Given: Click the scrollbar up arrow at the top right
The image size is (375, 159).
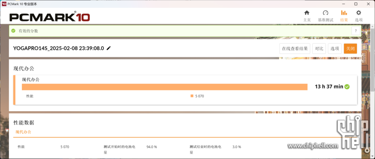Looking at the screenshot, I should click(373, 26).
